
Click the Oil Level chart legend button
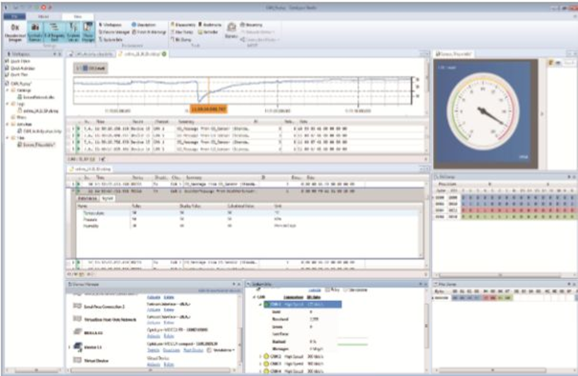coord(91,68)
